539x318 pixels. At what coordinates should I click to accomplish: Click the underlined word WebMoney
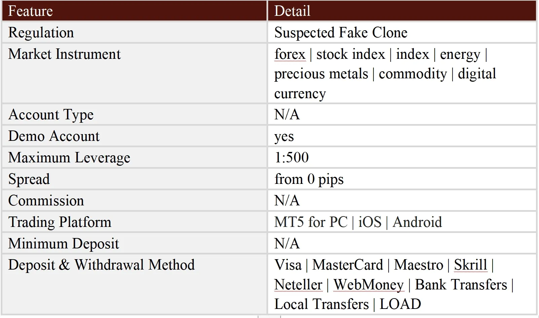368,285
